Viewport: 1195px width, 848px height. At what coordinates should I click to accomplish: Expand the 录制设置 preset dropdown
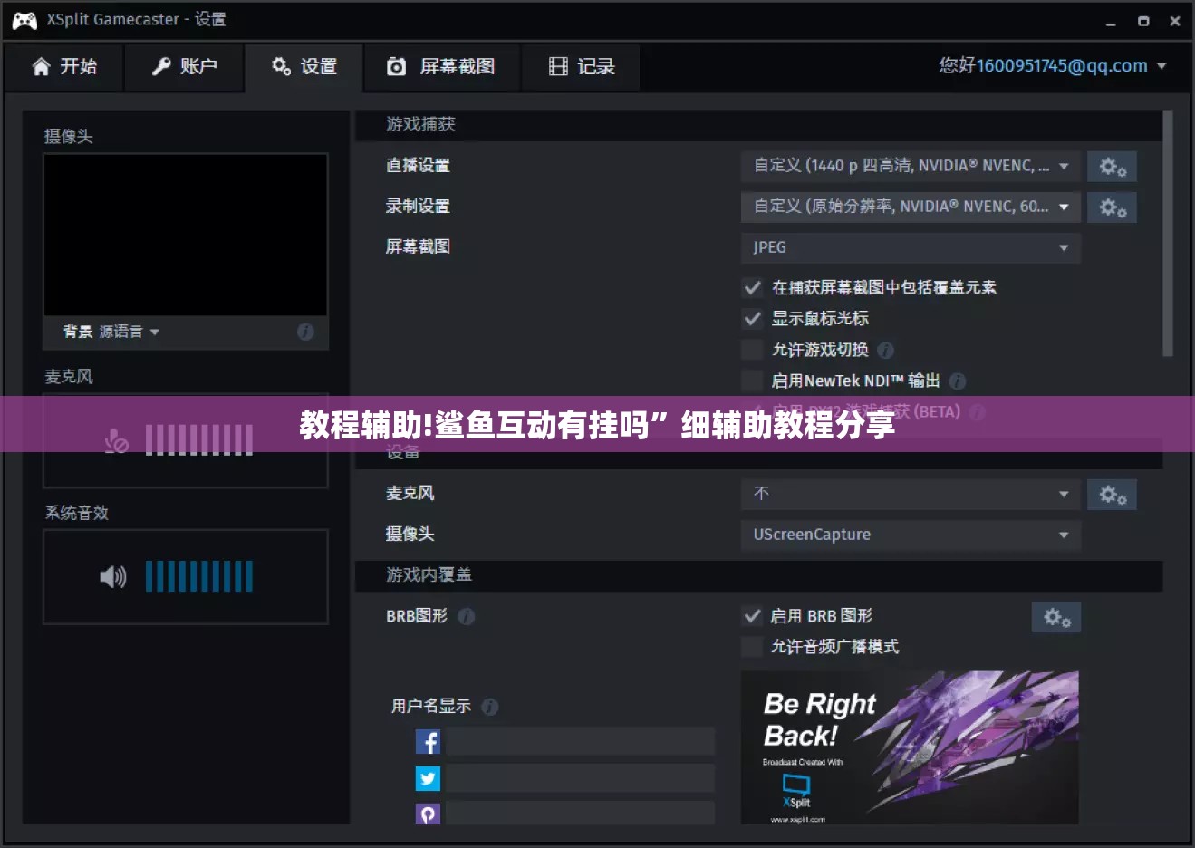(911, 207)
